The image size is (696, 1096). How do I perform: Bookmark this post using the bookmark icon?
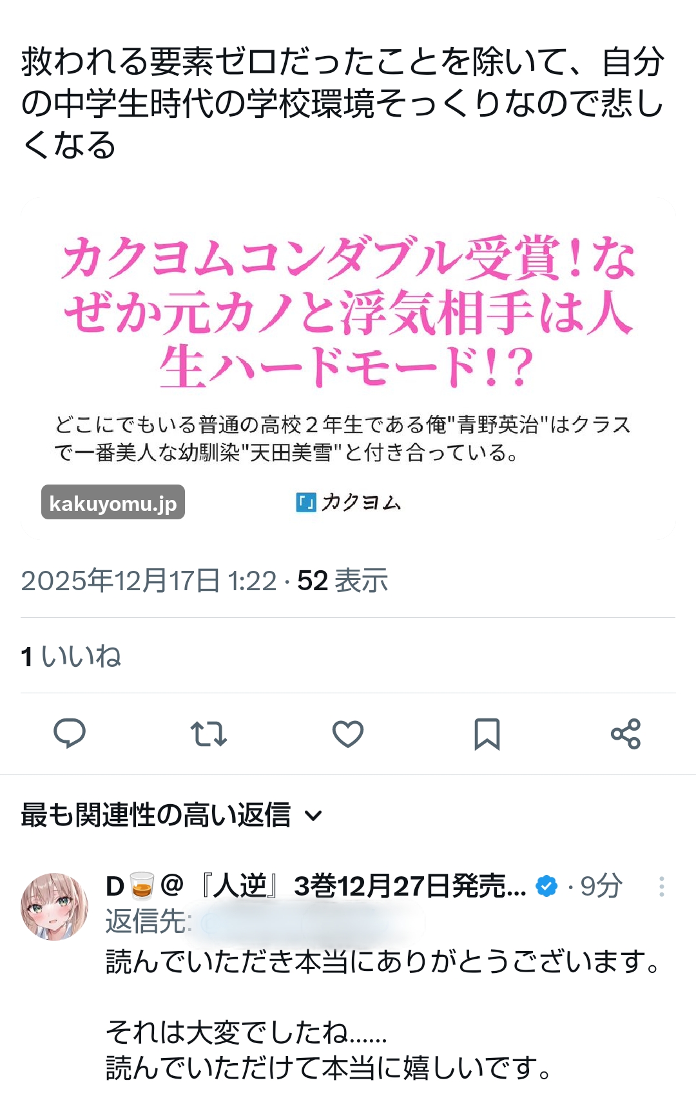487,734
